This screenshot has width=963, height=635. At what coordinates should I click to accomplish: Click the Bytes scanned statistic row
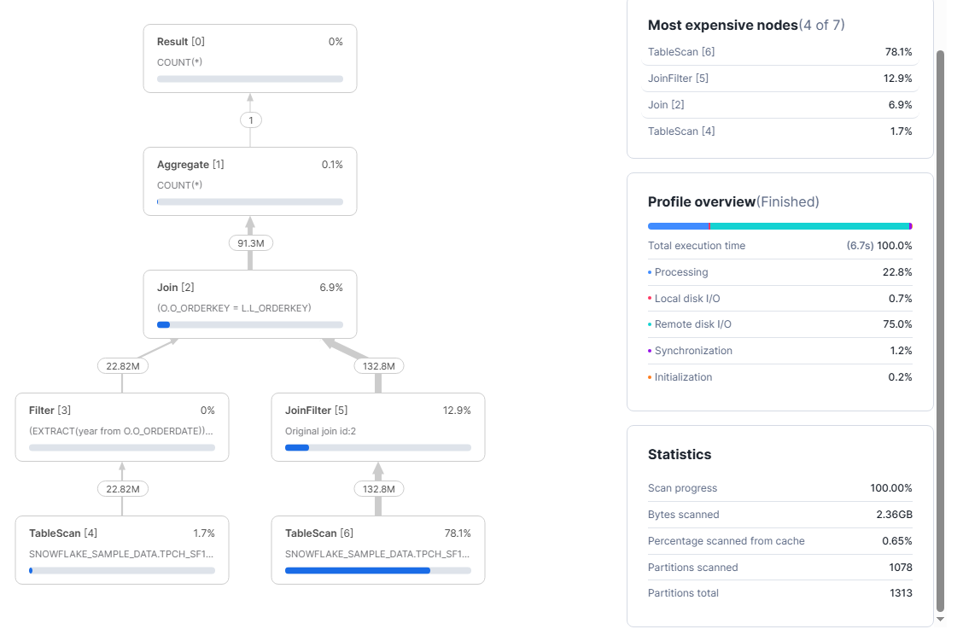tap(779, 514)
